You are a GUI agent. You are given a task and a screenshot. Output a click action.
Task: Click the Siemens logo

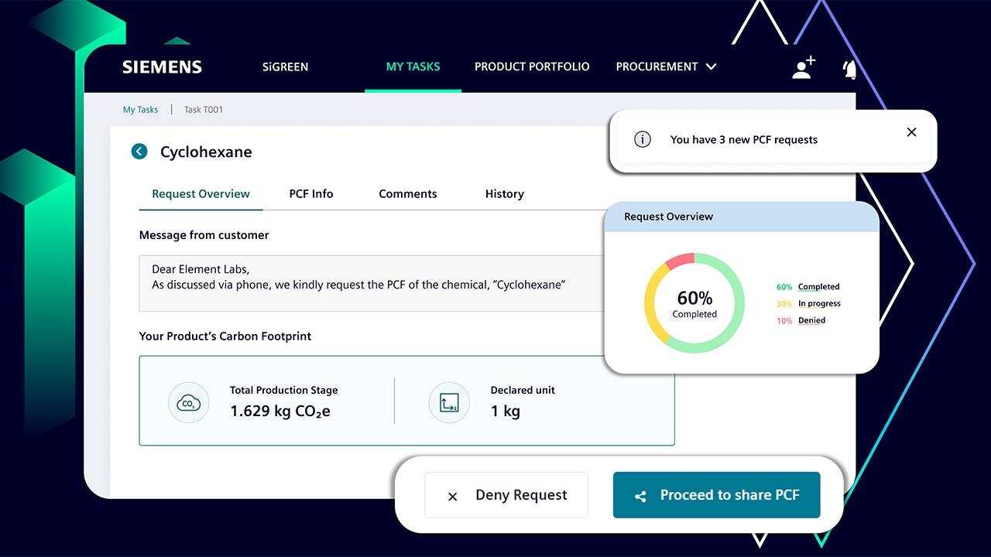[162, 67]
